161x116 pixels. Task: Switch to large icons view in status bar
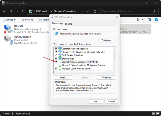(158, 113)
